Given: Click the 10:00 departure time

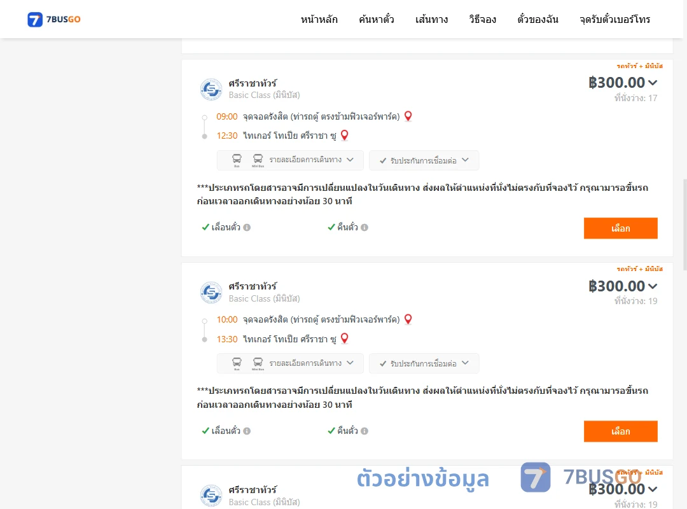Looking at the screenshot, I should click(227, 319).
